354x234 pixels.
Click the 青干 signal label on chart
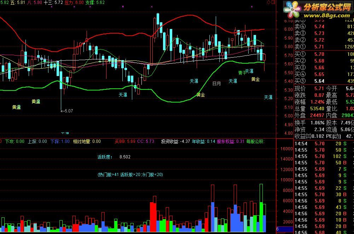click(x=242, y=73)
